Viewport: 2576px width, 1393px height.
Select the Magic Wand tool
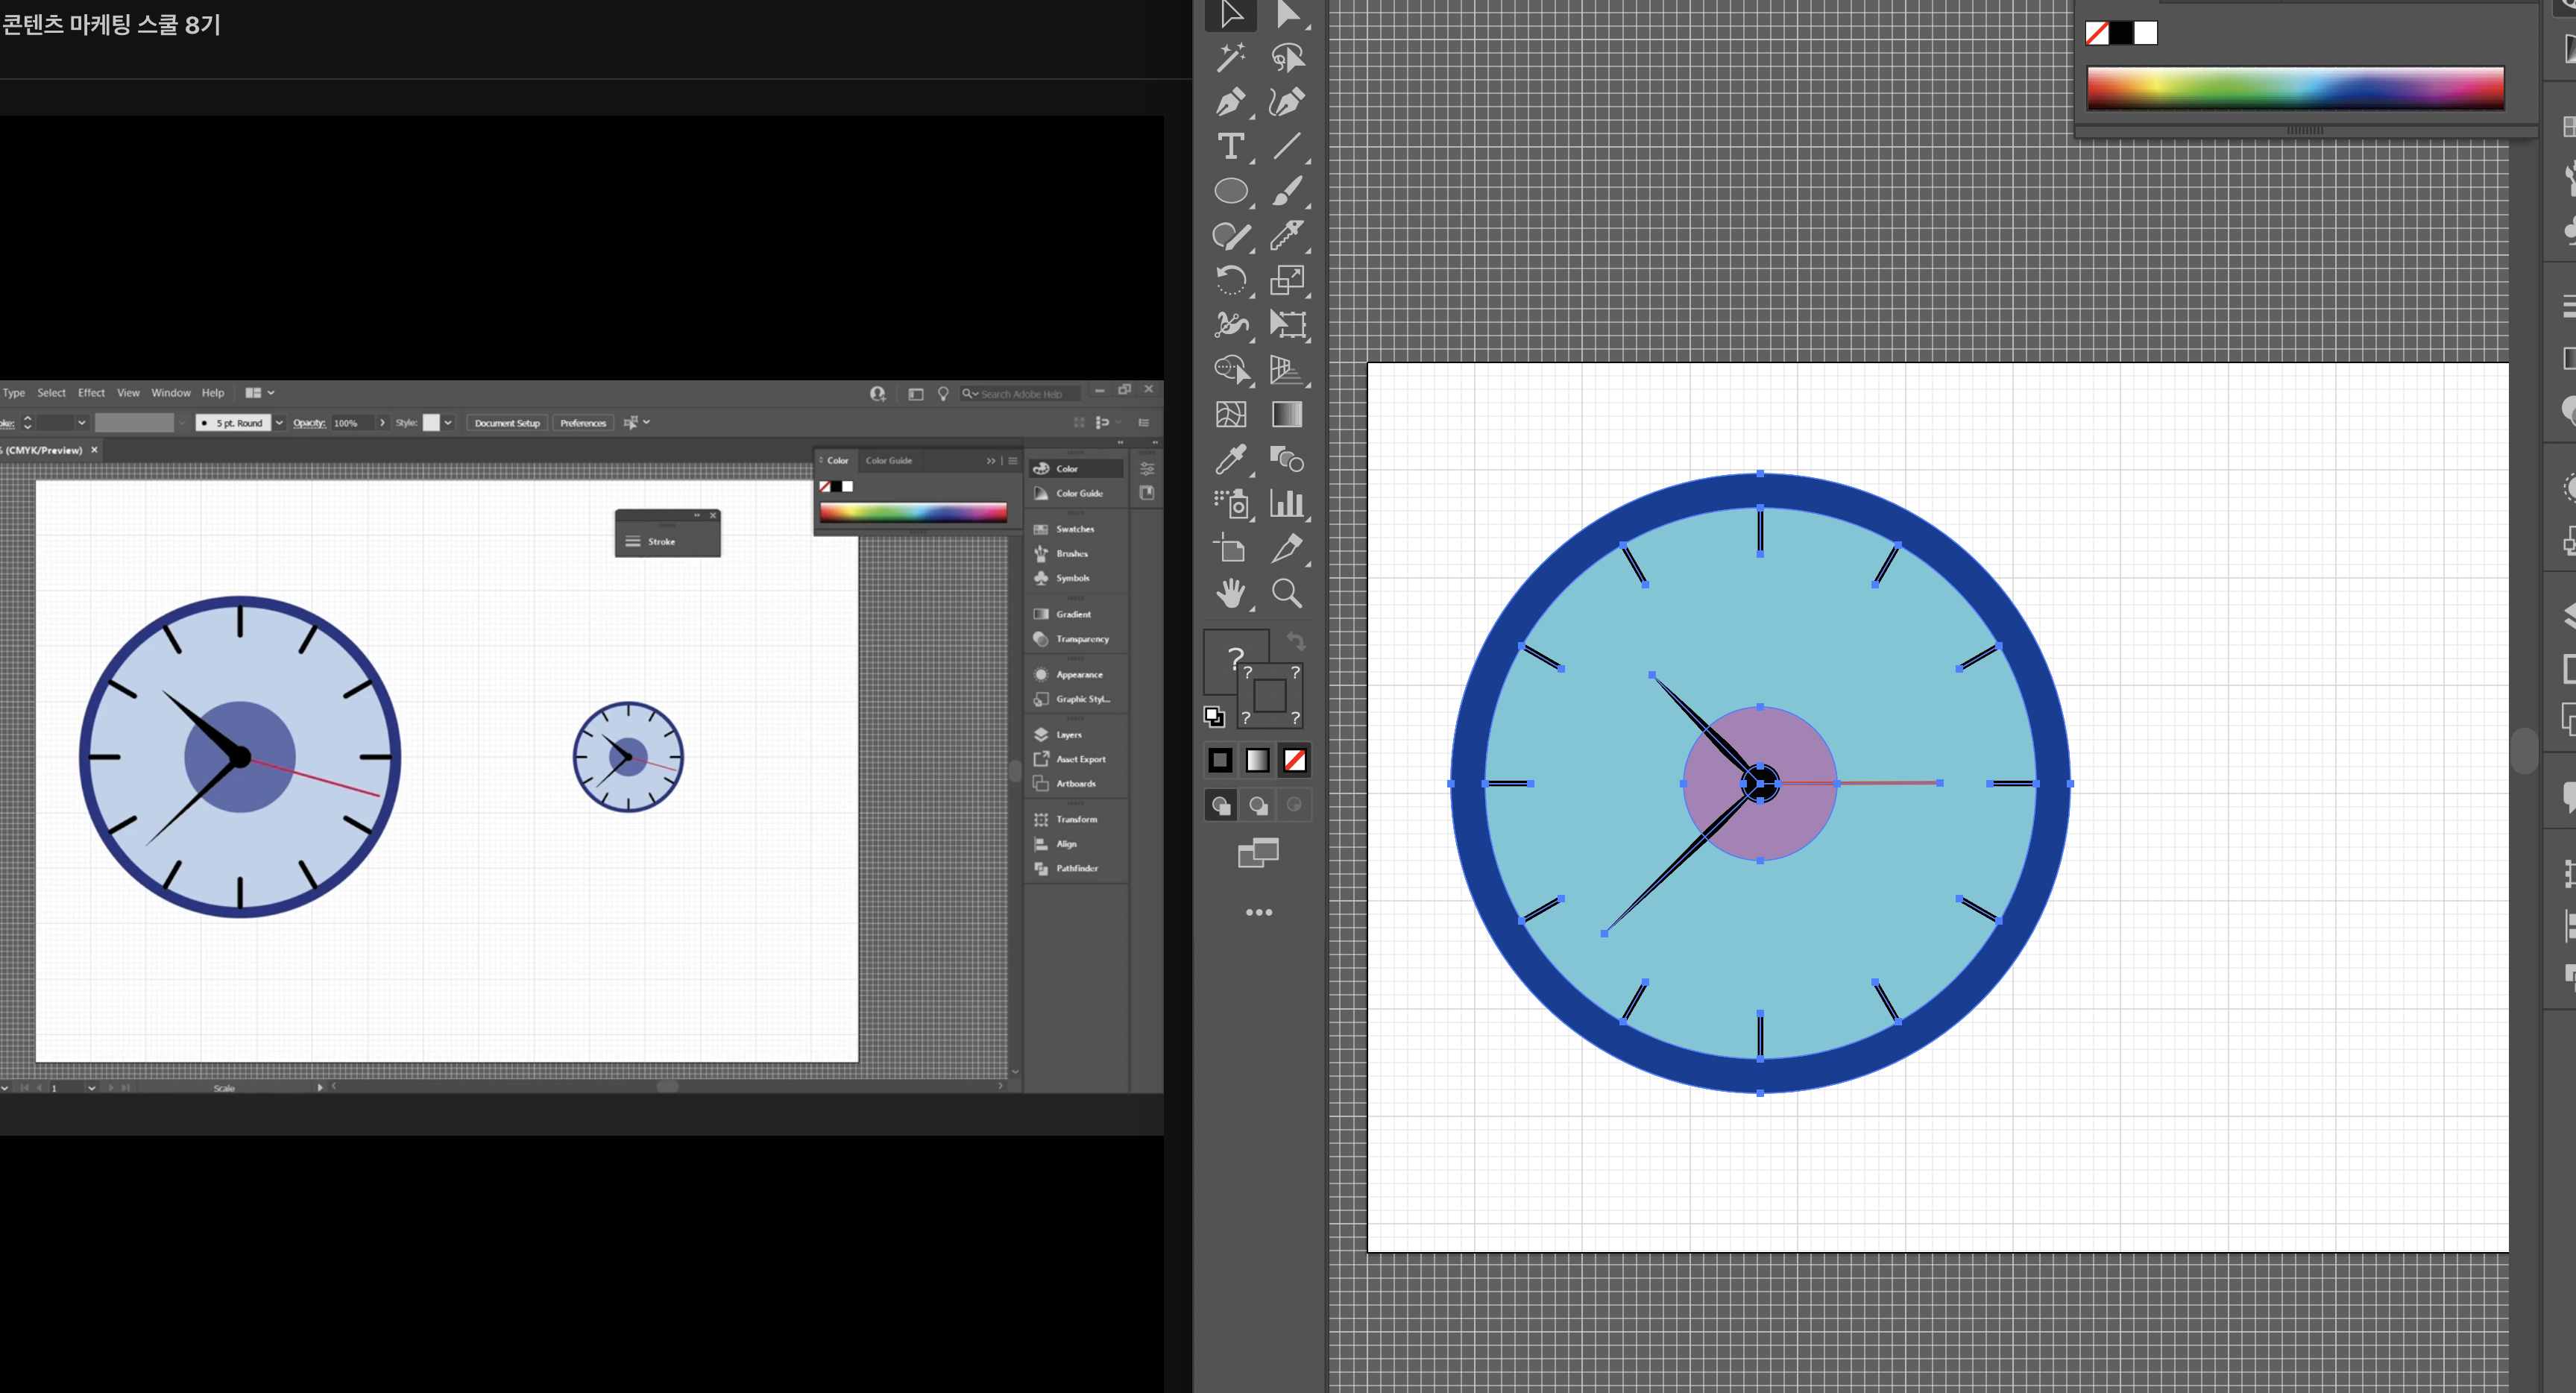point(1230,58)
